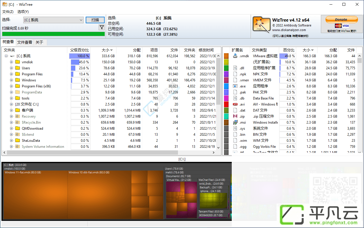Click the green .dll color swatch
The image size is (364, 228).
(226, 68)
